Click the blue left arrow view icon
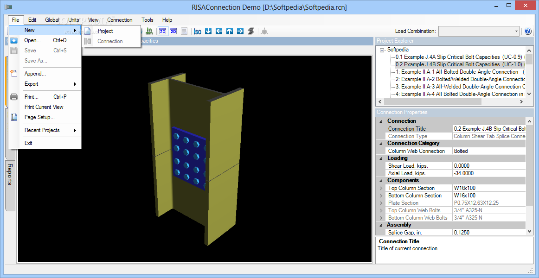Screen dimensions: 539x278 [219, 31]
